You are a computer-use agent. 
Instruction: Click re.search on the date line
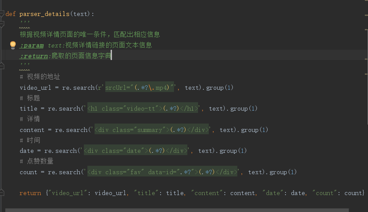pos(61,151)
